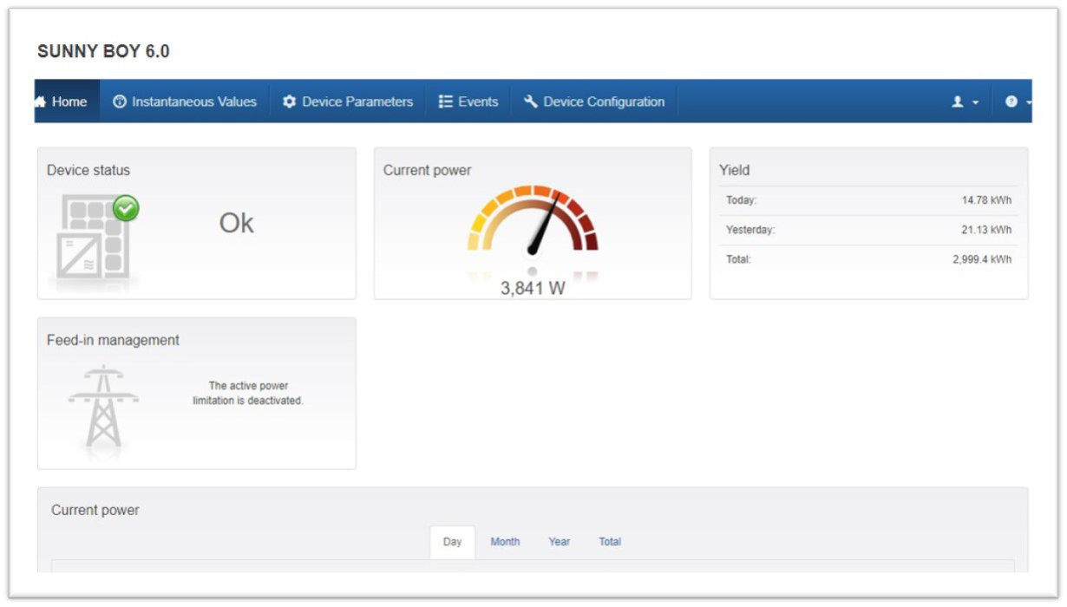Click the power pylon feed-in icon
The width and height of the screenshot is (1067, 607).
(103, 407)
